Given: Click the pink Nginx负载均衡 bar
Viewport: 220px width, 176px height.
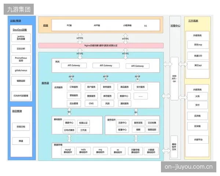Looking at the screenshot, I should [101, 45].
